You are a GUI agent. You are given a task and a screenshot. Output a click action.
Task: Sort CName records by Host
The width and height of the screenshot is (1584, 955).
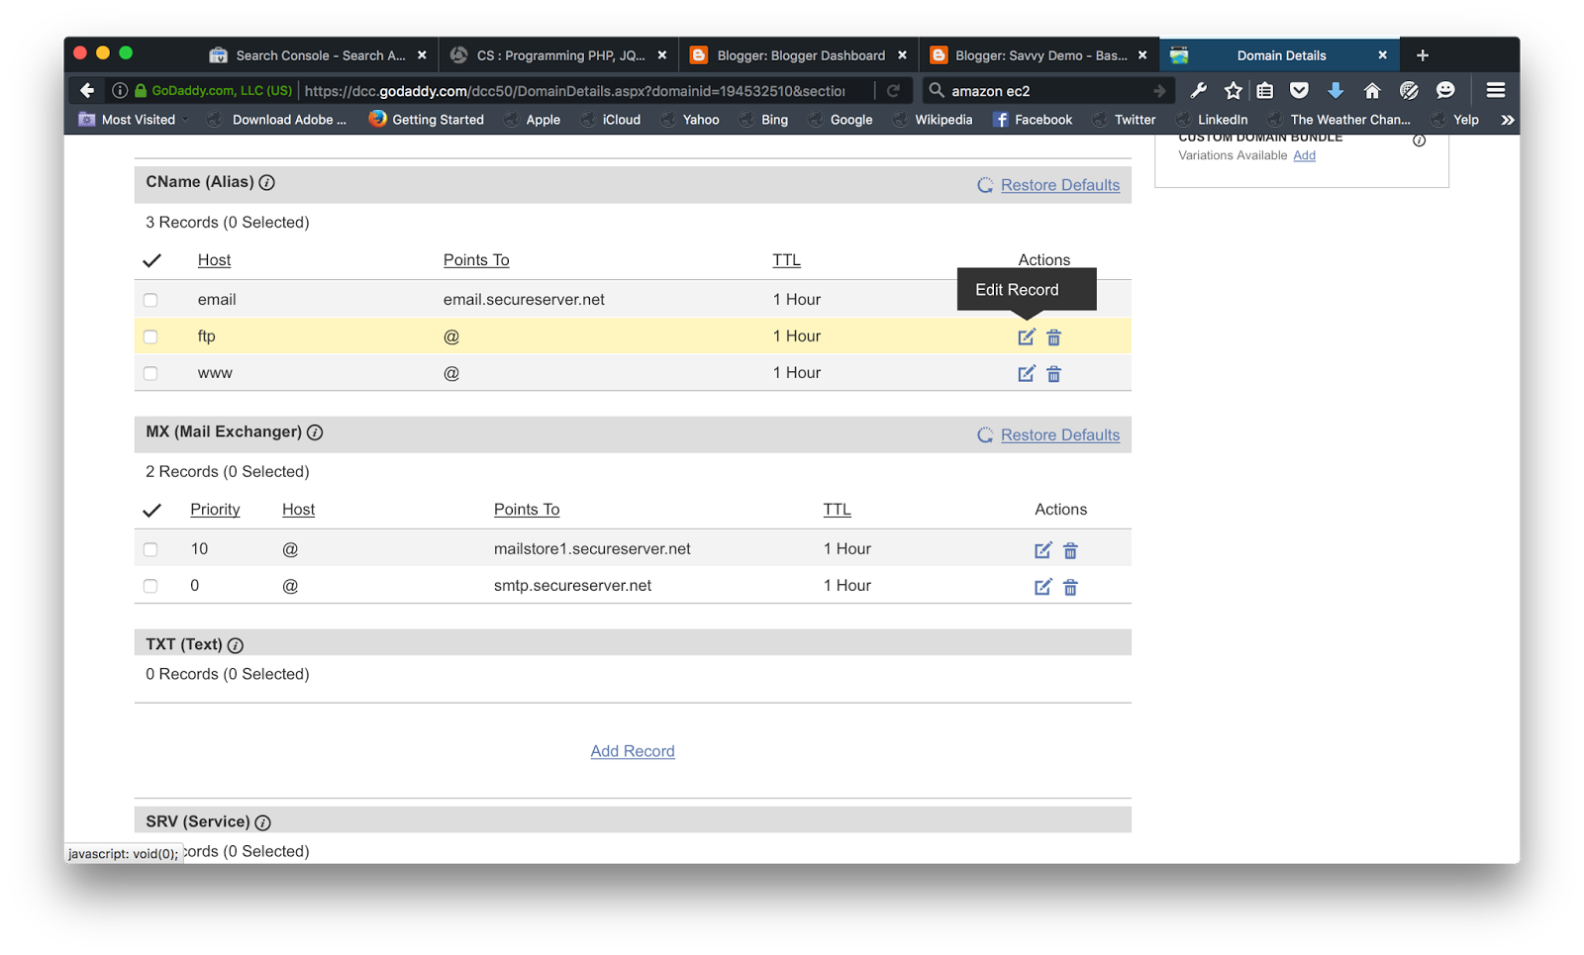tap(214, 260)
